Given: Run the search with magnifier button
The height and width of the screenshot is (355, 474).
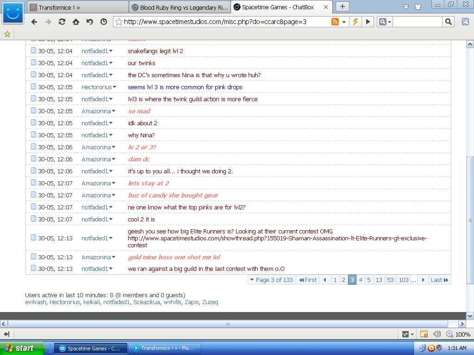Looking at the screenshot, I should coord(448,22).
